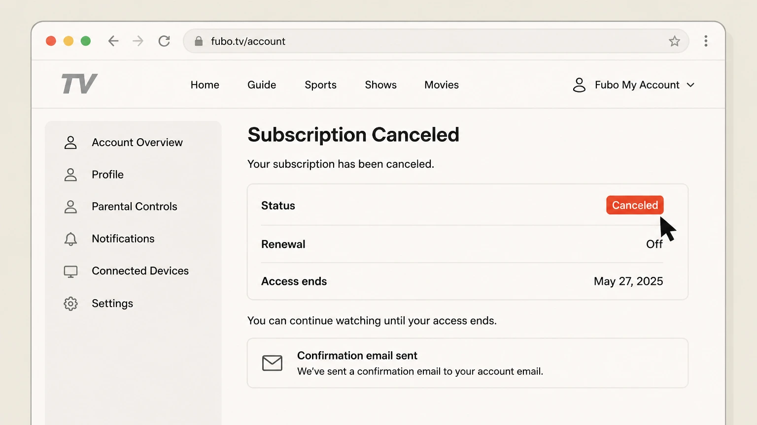
Task: Click 'Your subscription has been canceled.' text
Action: point(341,164)
